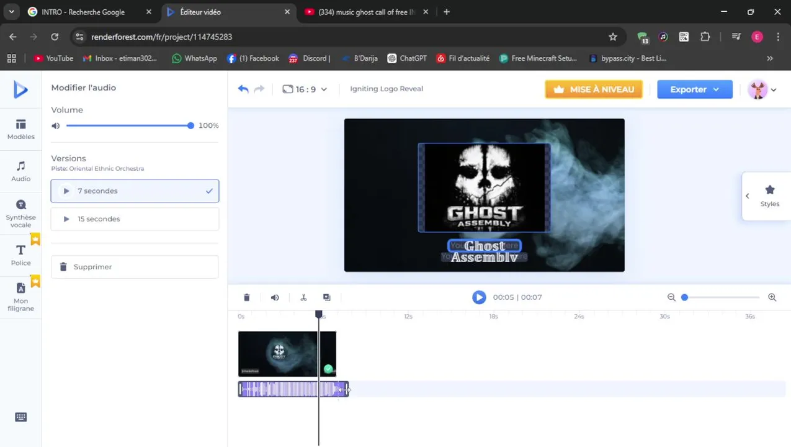Select the scissors cut tool
Viewport: 791px width, 447px height.
tap(303, 297)
